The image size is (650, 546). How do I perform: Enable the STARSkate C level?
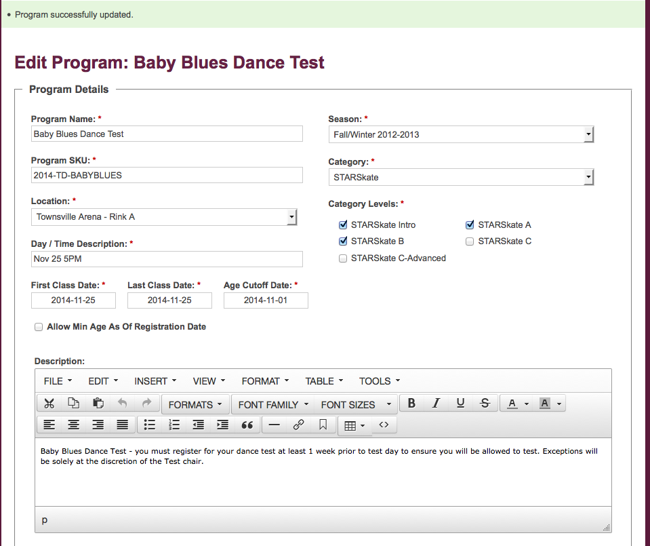pyautogui.click(x=470, y=241)
